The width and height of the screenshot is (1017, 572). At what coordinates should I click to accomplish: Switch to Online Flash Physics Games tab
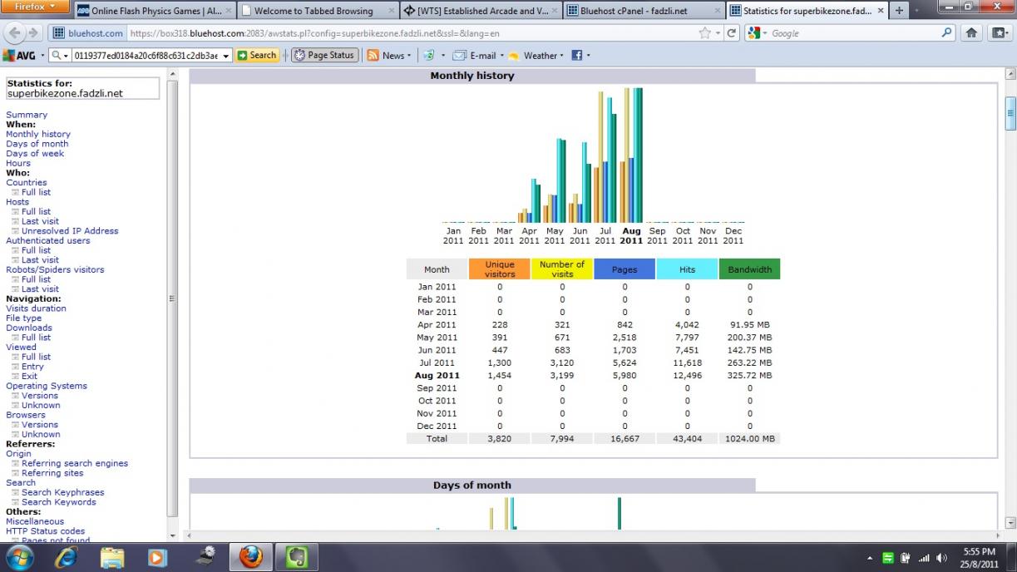[153, 11]
